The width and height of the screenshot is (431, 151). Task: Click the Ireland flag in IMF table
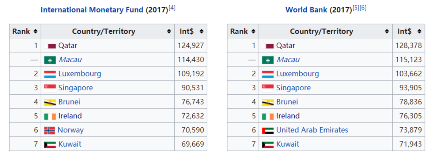[x=50, y=116]
